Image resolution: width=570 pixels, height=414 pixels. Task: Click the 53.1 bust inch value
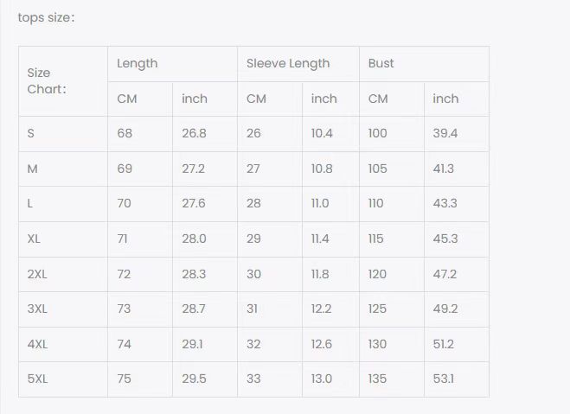point(445,379)
